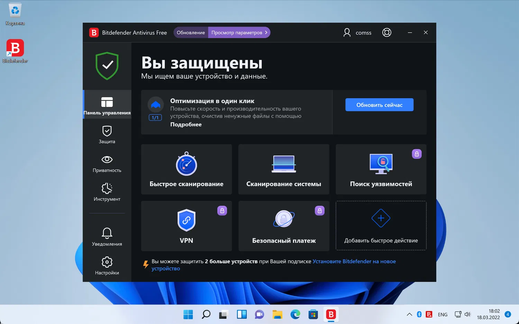The width and height of the screenshot is (519, 324).
Task: Click the Вы защищены heading
Action: 202,63
